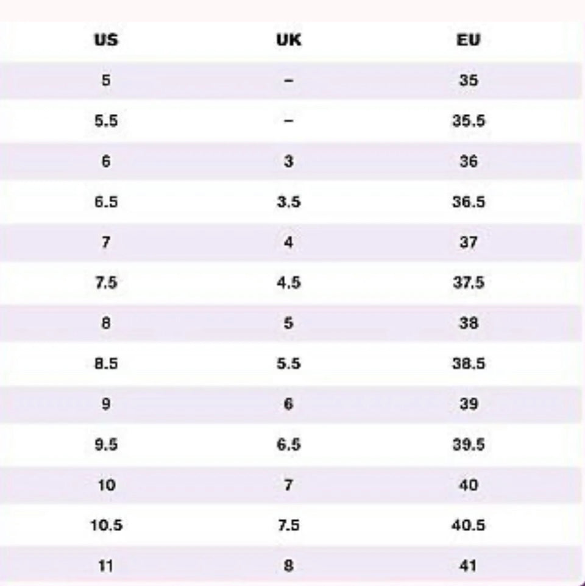Select US size 5 cell
This screenshot has height=586, width=585.
(x=106, y=80)
